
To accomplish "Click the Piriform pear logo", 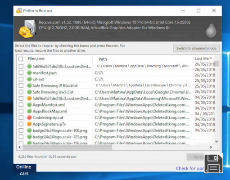I will click(x=211, y=29).
